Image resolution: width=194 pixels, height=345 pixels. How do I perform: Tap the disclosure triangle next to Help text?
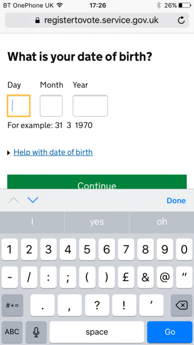(8, 152)
